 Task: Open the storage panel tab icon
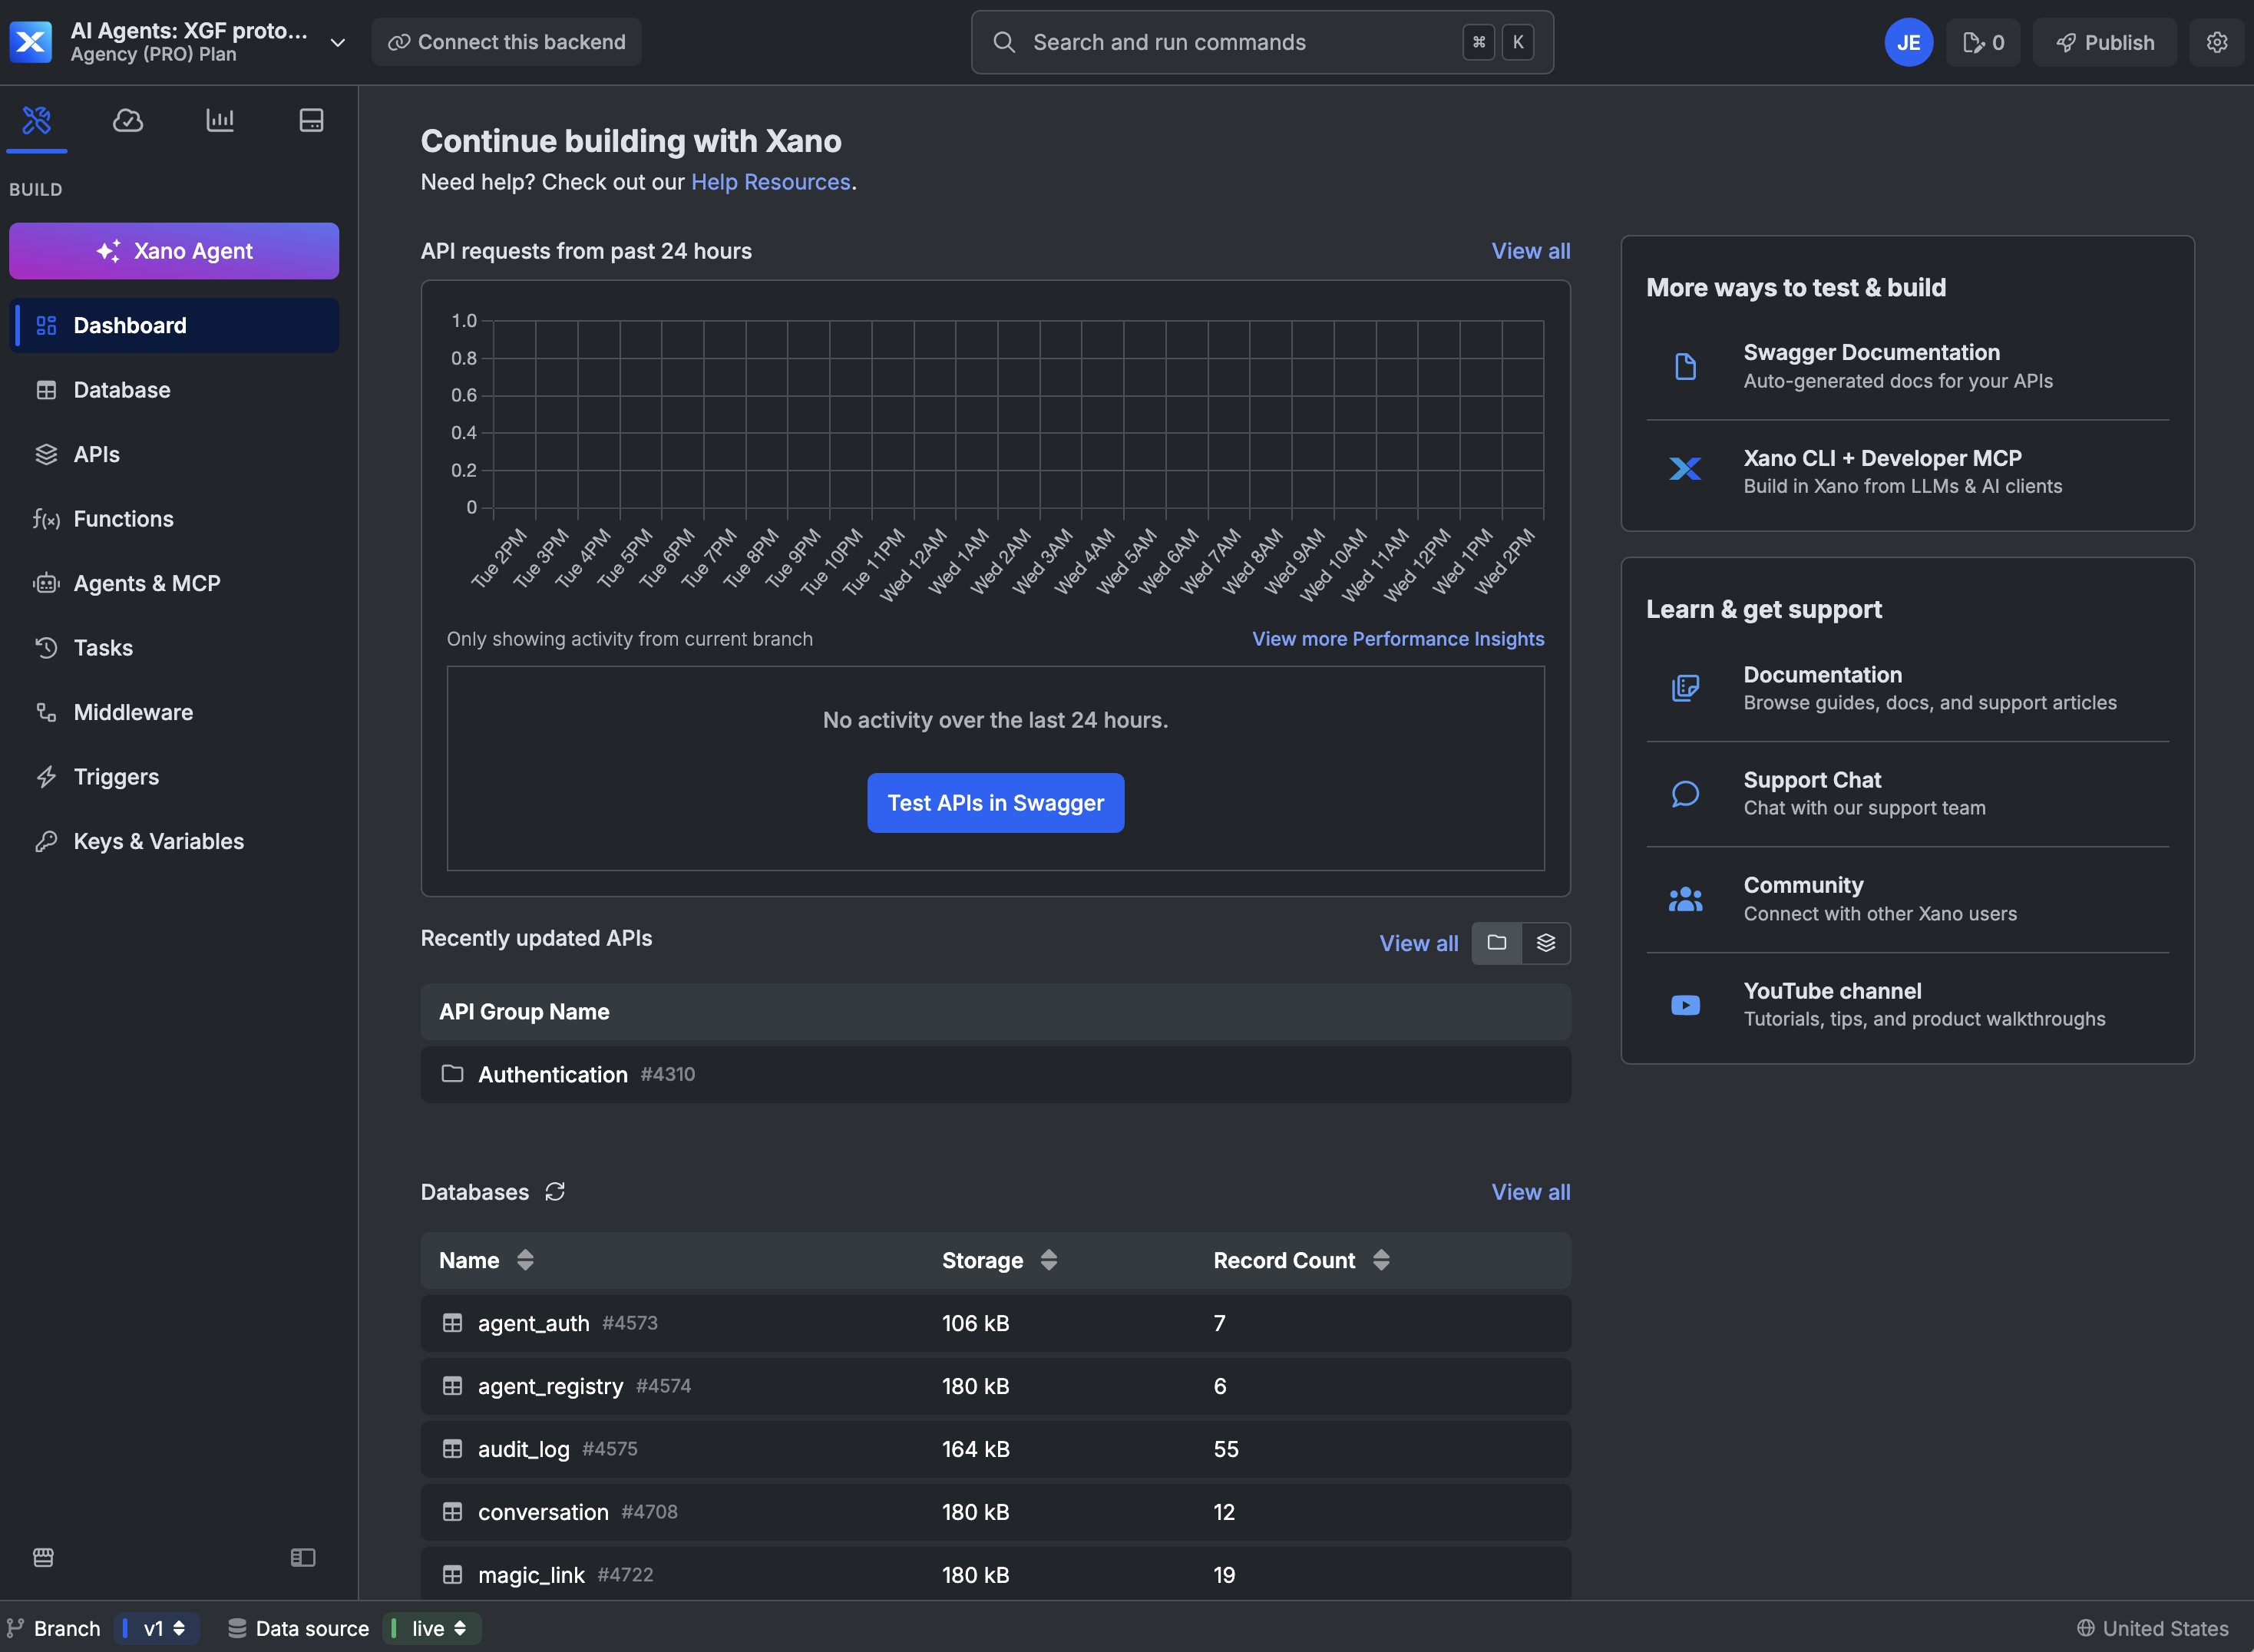[311, 121]
